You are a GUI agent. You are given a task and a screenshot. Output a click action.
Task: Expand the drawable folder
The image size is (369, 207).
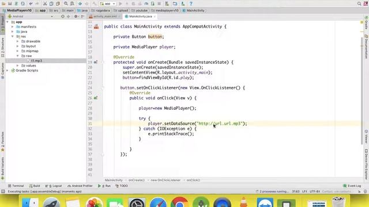(17, 41)
